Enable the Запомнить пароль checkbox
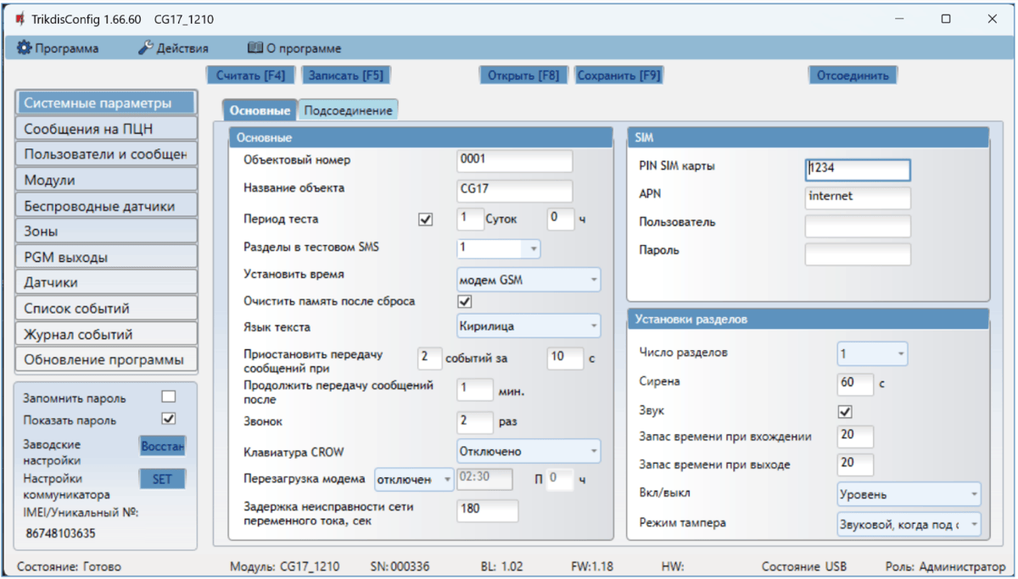Viewport: 1018px width, 579px height. 169,397
